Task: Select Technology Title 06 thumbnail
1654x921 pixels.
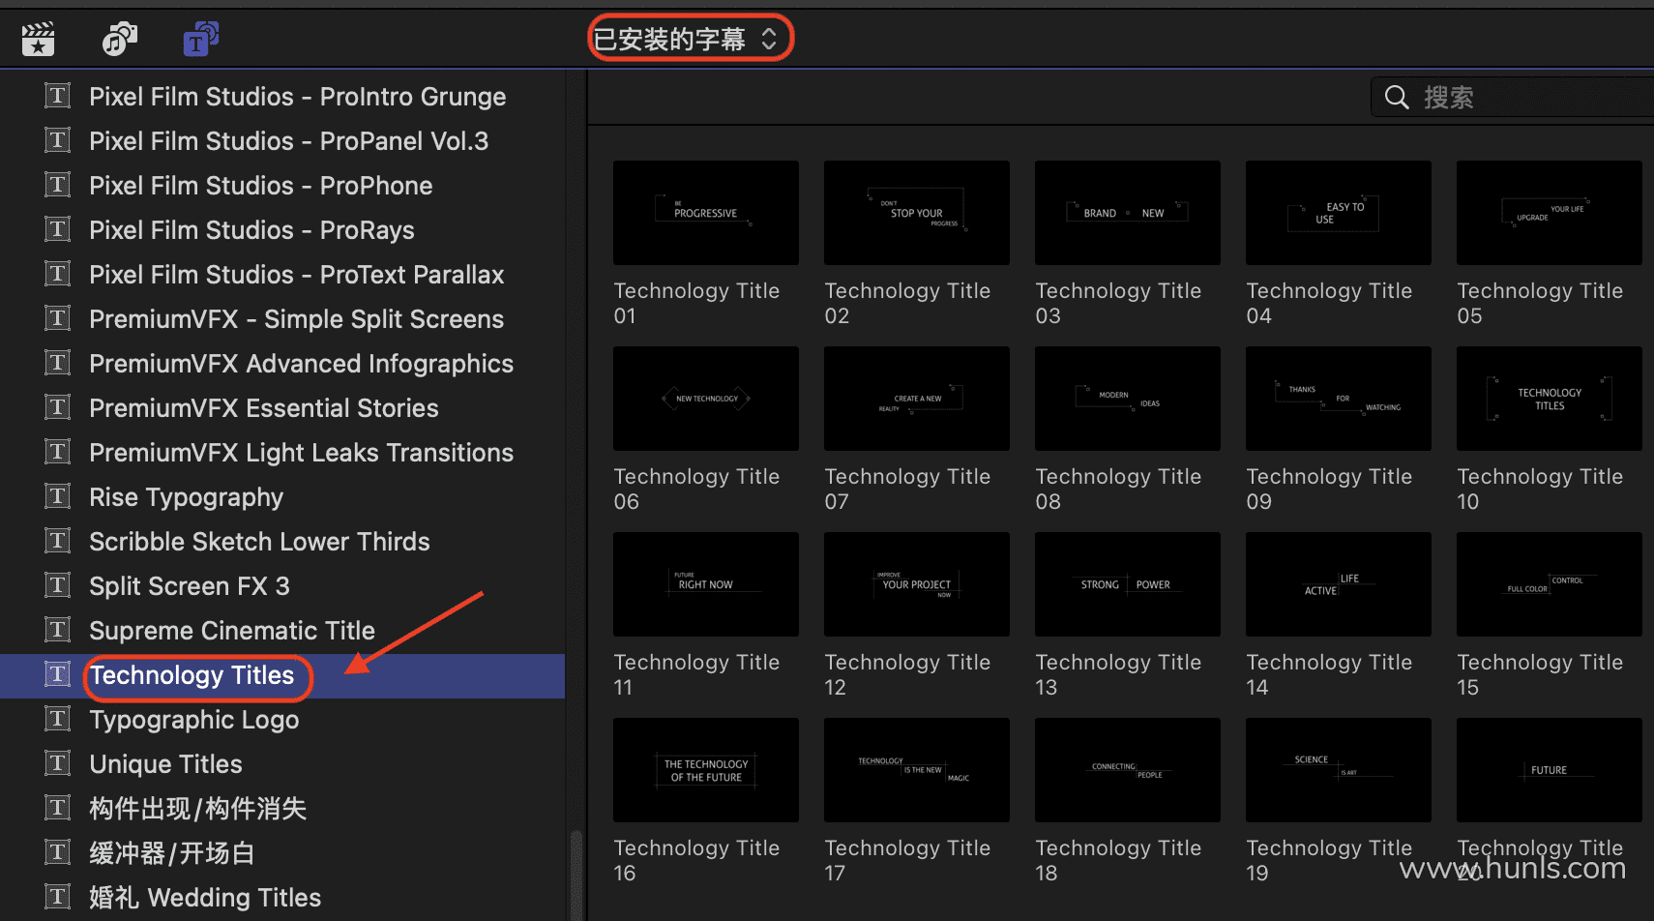Action: pyautogui.click(x=706, y=399)
